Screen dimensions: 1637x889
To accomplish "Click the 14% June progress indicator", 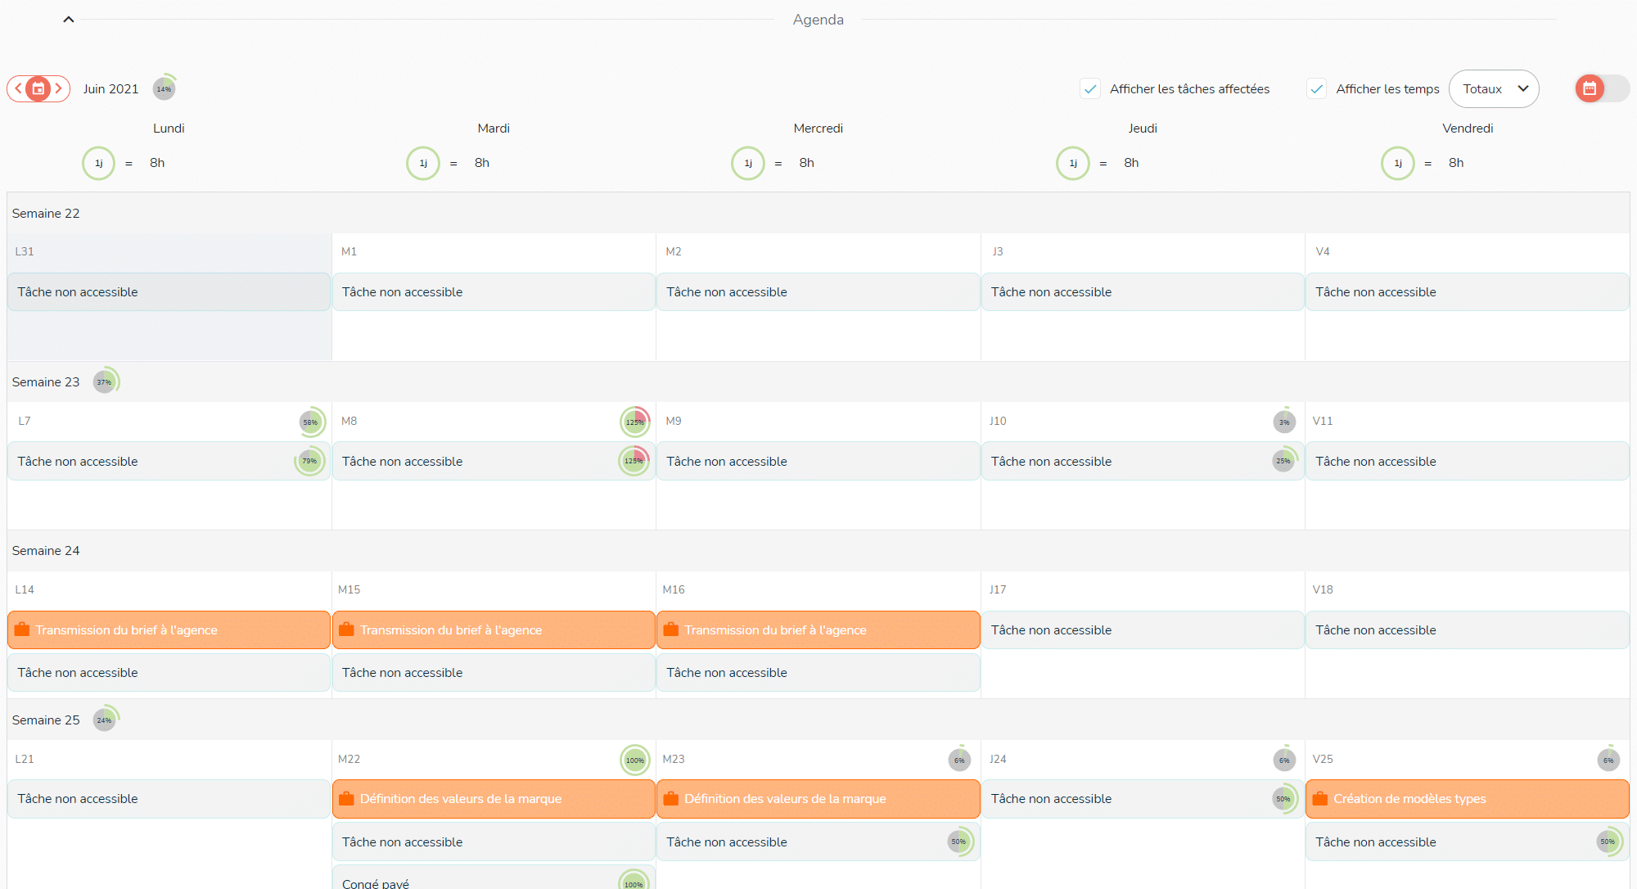I will pyautogui.click(x=165, y=88).
